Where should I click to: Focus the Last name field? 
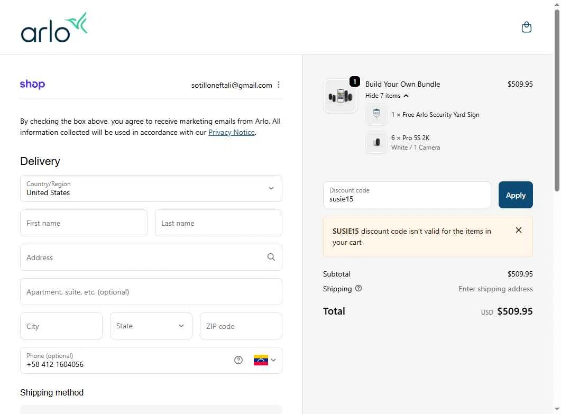218,223
